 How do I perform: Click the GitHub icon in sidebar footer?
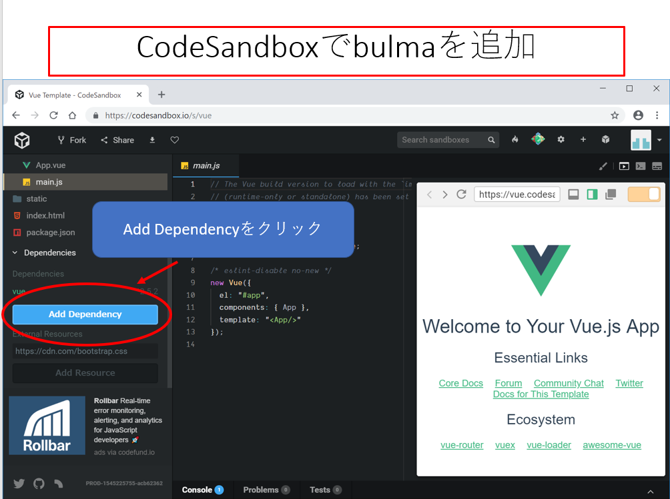tap(39, 484)
